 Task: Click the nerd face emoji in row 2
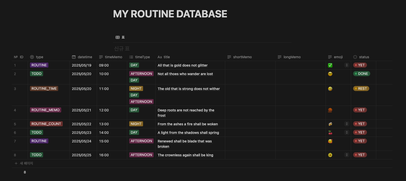[x=330, y=74]
